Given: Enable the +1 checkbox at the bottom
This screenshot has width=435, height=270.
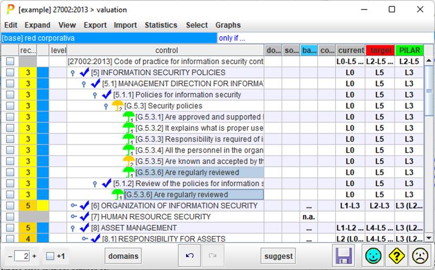Looking at the screenshot, I should 50,256.
